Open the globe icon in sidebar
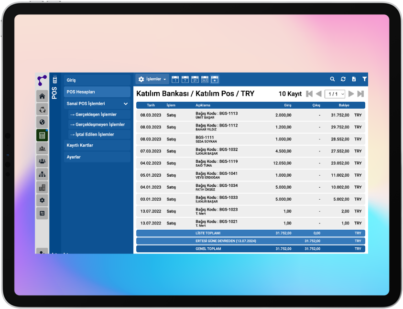The width and height of the screenshot is (403, 309). click(42, 122)
